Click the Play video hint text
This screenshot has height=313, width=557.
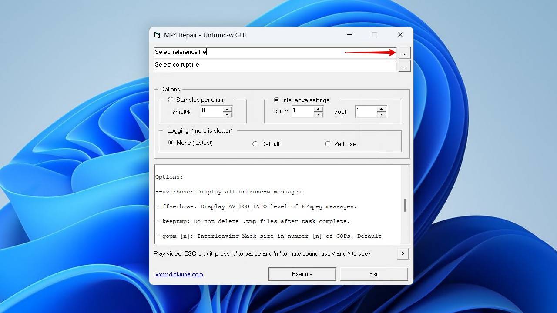pos(262,253)
